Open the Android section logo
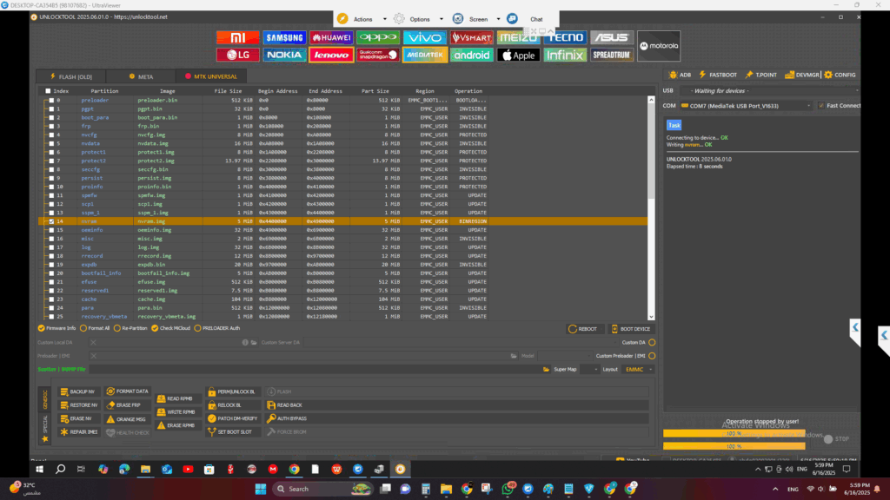Image resolution: width=890 pixels, height=500 pixels. 472,55
